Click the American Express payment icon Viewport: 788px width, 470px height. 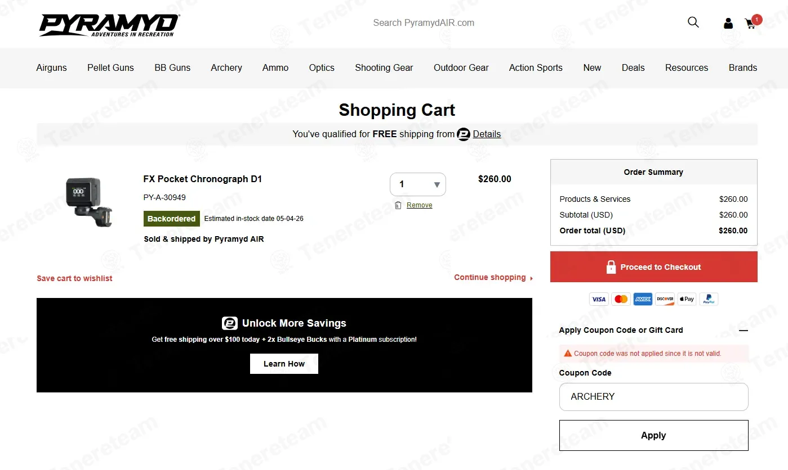coord(643,299)
